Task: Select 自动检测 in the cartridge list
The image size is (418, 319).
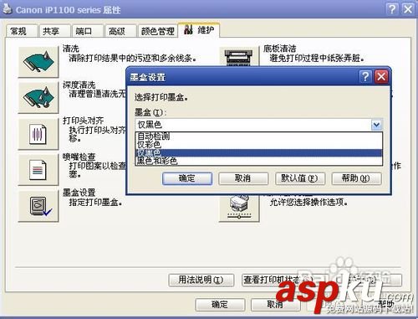Action: [x=259, y=136]
